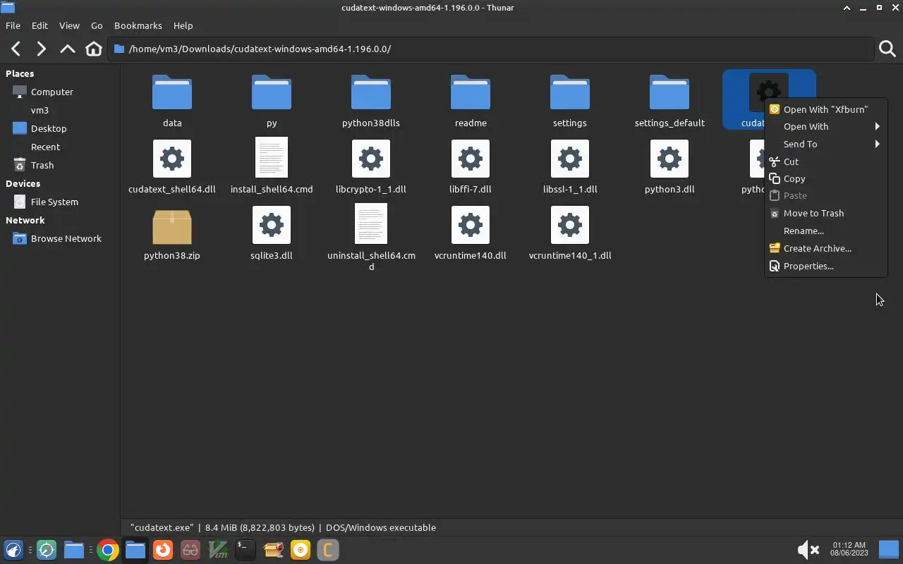Go forward with the navigation arrow

[x=42, y=49]
